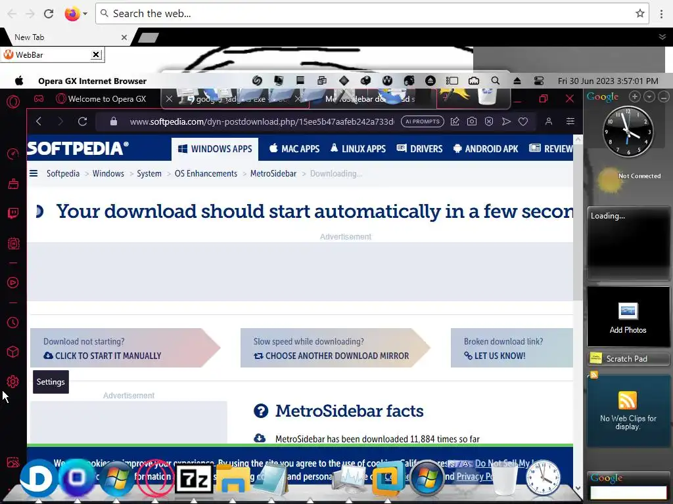Select the DRIVERS tab
The image size is (673, 504).
tap(420, 149)
